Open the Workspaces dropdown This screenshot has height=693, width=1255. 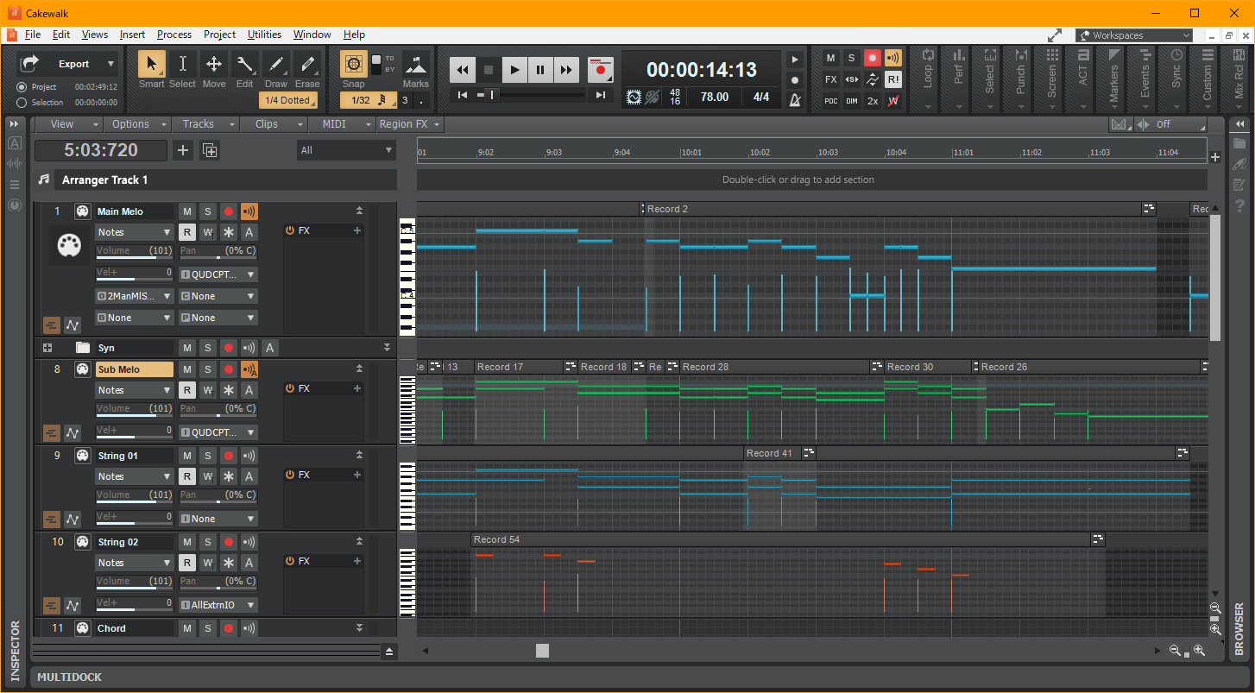[x=1134, y=35]
